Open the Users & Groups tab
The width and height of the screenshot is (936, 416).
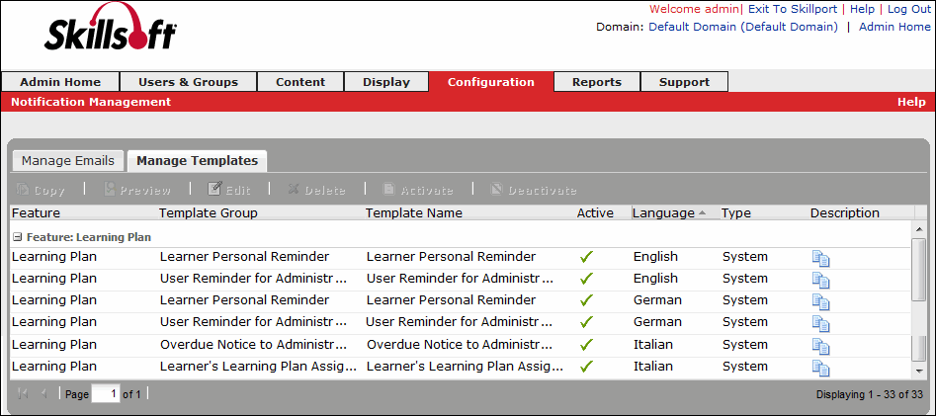point(188,82)
